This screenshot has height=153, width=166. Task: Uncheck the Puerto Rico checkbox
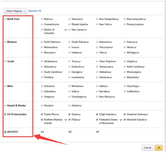pos(42,114)
